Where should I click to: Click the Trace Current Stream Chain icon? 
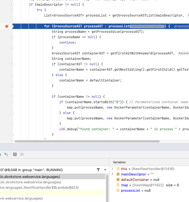pos(22,154)
